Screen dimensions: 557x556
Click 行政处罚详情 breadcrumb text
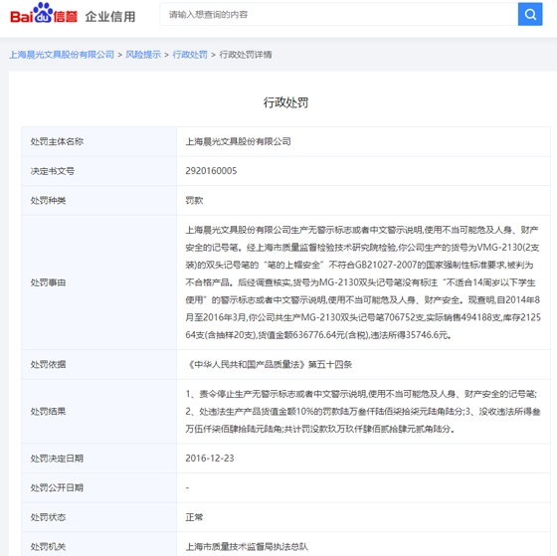246,55
